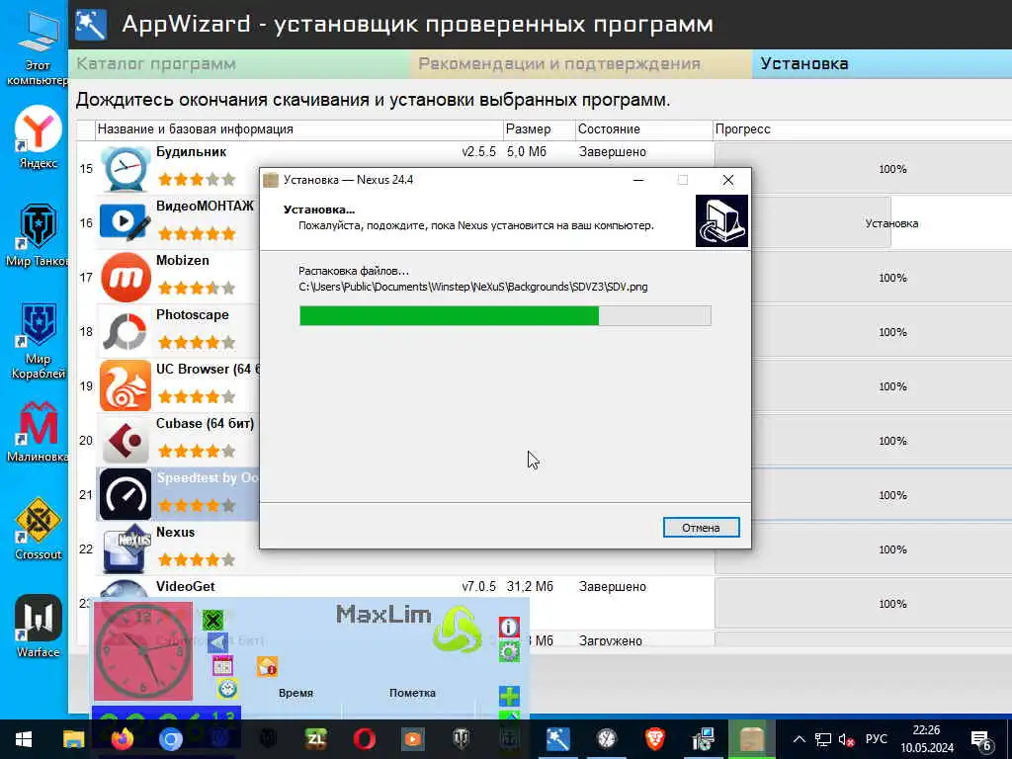Launch Firefox from the taskbar
Image resolution: width=1012 pixels, height=759 pixels.
coord(122,739)
